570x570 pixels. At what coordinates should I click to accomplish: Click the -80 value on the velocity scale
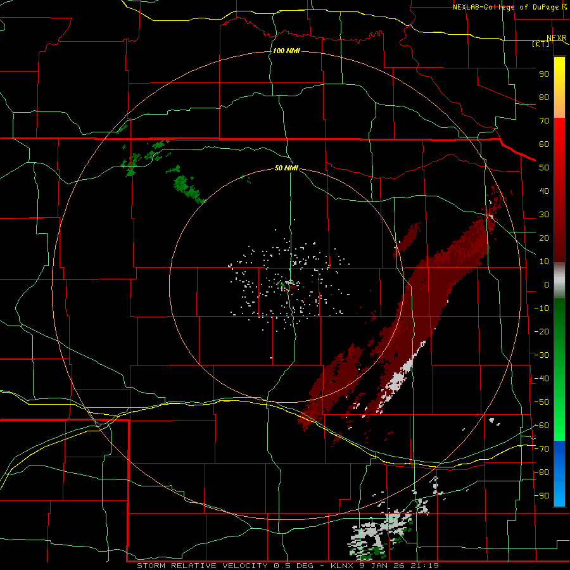pos(541,472)
